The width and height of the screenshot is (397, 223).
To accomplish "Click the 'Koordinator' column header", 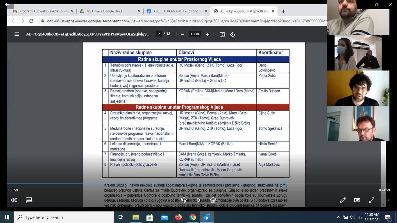I will 271,53.
